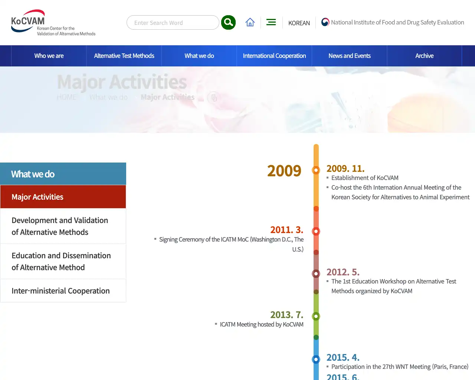This screenshot has width=475, height=380.
Task: Click the blue 2015. 4. timeline marker
Action: coord(316,359)
